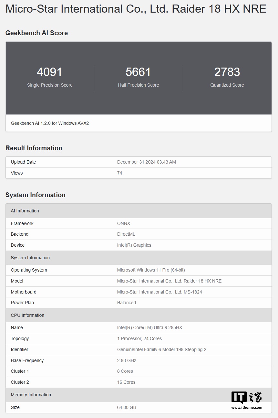Viewport: 278px width, 418px height.
Task: Click the Result Information heading
Action: [34, 148]
